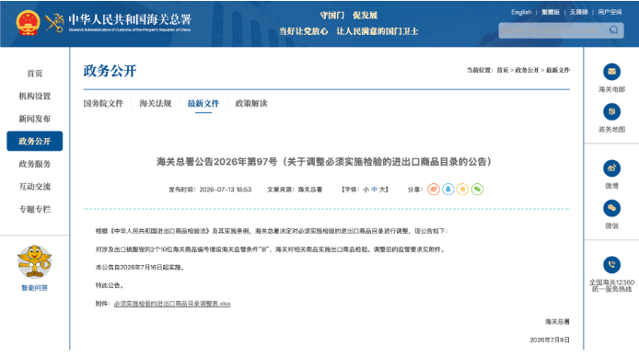The width and height of the screenshot is (639, 358).
Task: Open 专题专栏 in left navigation
Action: click(35, 209)
